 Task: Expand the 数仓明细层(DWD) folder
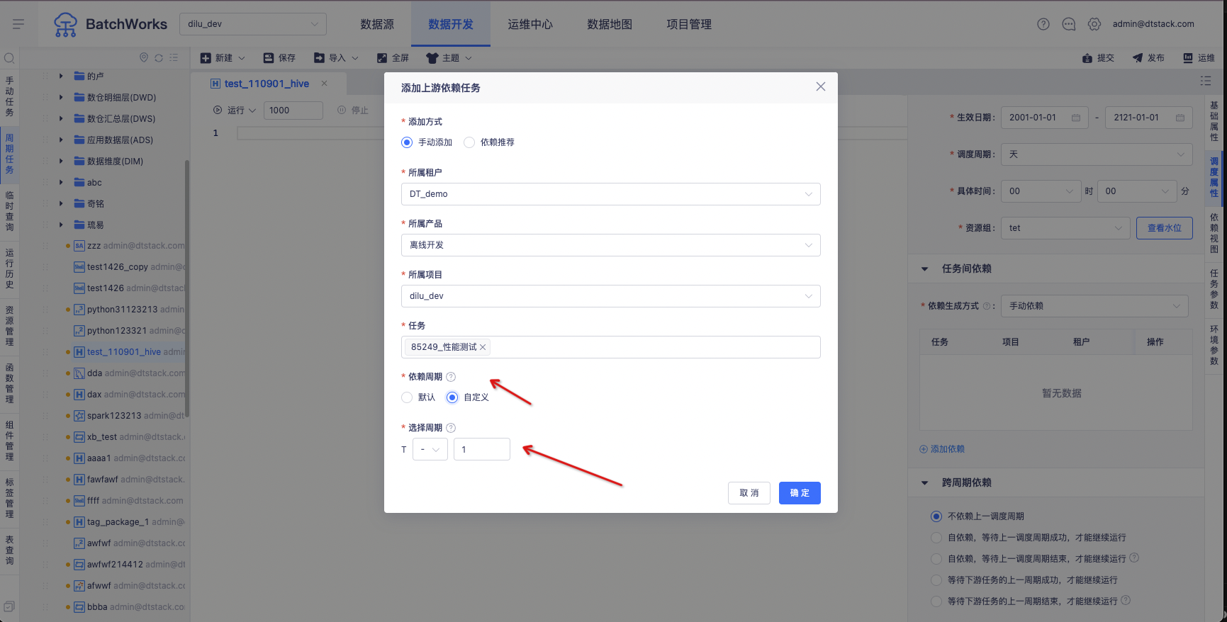point(61,97)
